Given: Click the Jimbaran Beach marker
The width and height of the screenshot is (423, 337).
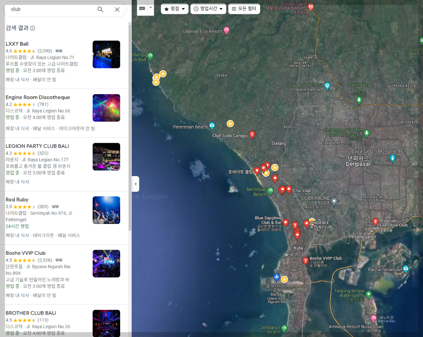Looking at the screenshot, I should pos(284,328).
